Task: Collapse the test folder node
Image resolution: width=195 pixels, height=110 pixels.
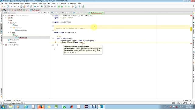Action: pyautogui.click(x=9, y=32)
